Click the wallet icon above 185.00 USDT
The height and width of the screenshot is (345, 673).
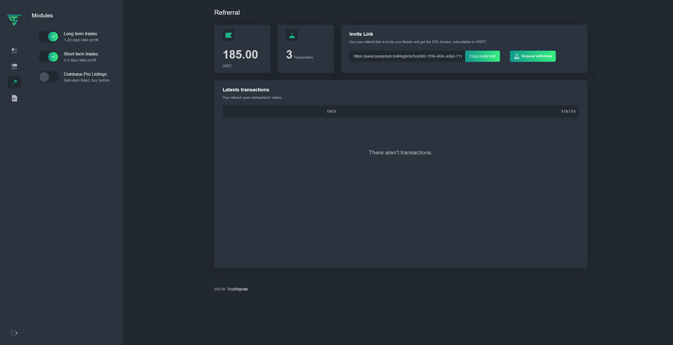click(228, 35)
